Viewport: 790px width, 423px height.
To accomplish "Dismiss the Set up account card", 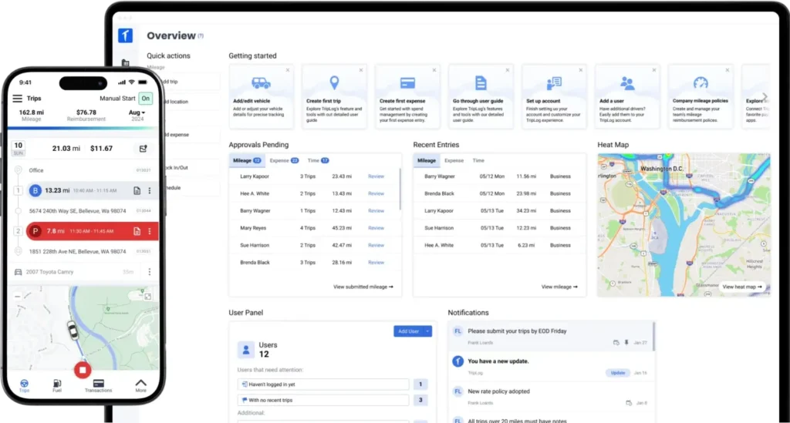I will coord(581,70).
